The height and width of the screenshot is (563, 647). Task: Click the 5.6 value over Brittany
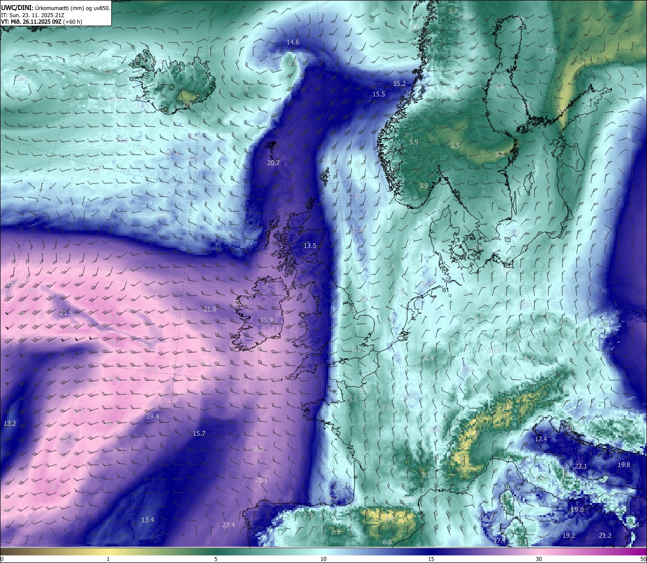click(x=353, y=399)
